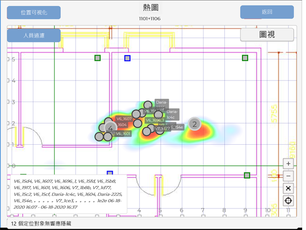Screen dimensions: 306x230
Task: Click the crosshair recenter icon
Action: point(288,201)
